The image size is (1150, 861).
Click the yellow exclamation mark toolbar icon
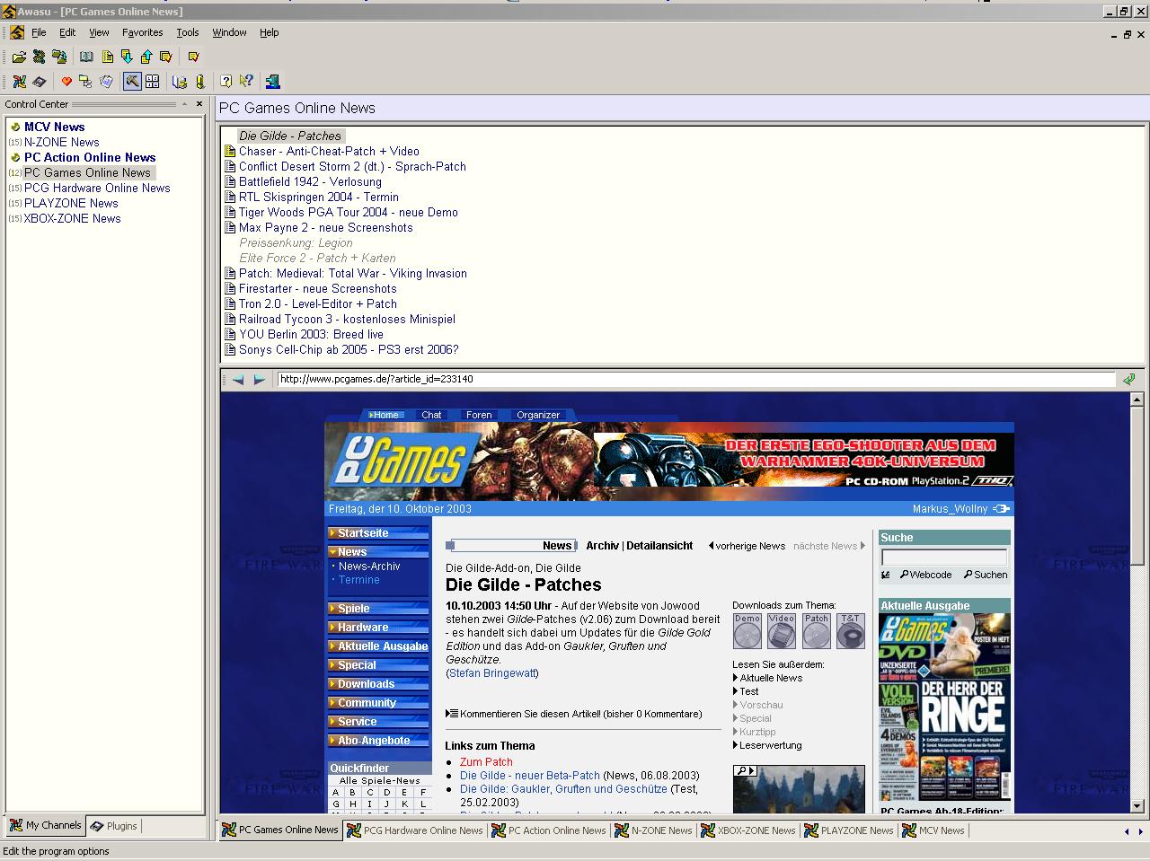[x=199, y=82]
